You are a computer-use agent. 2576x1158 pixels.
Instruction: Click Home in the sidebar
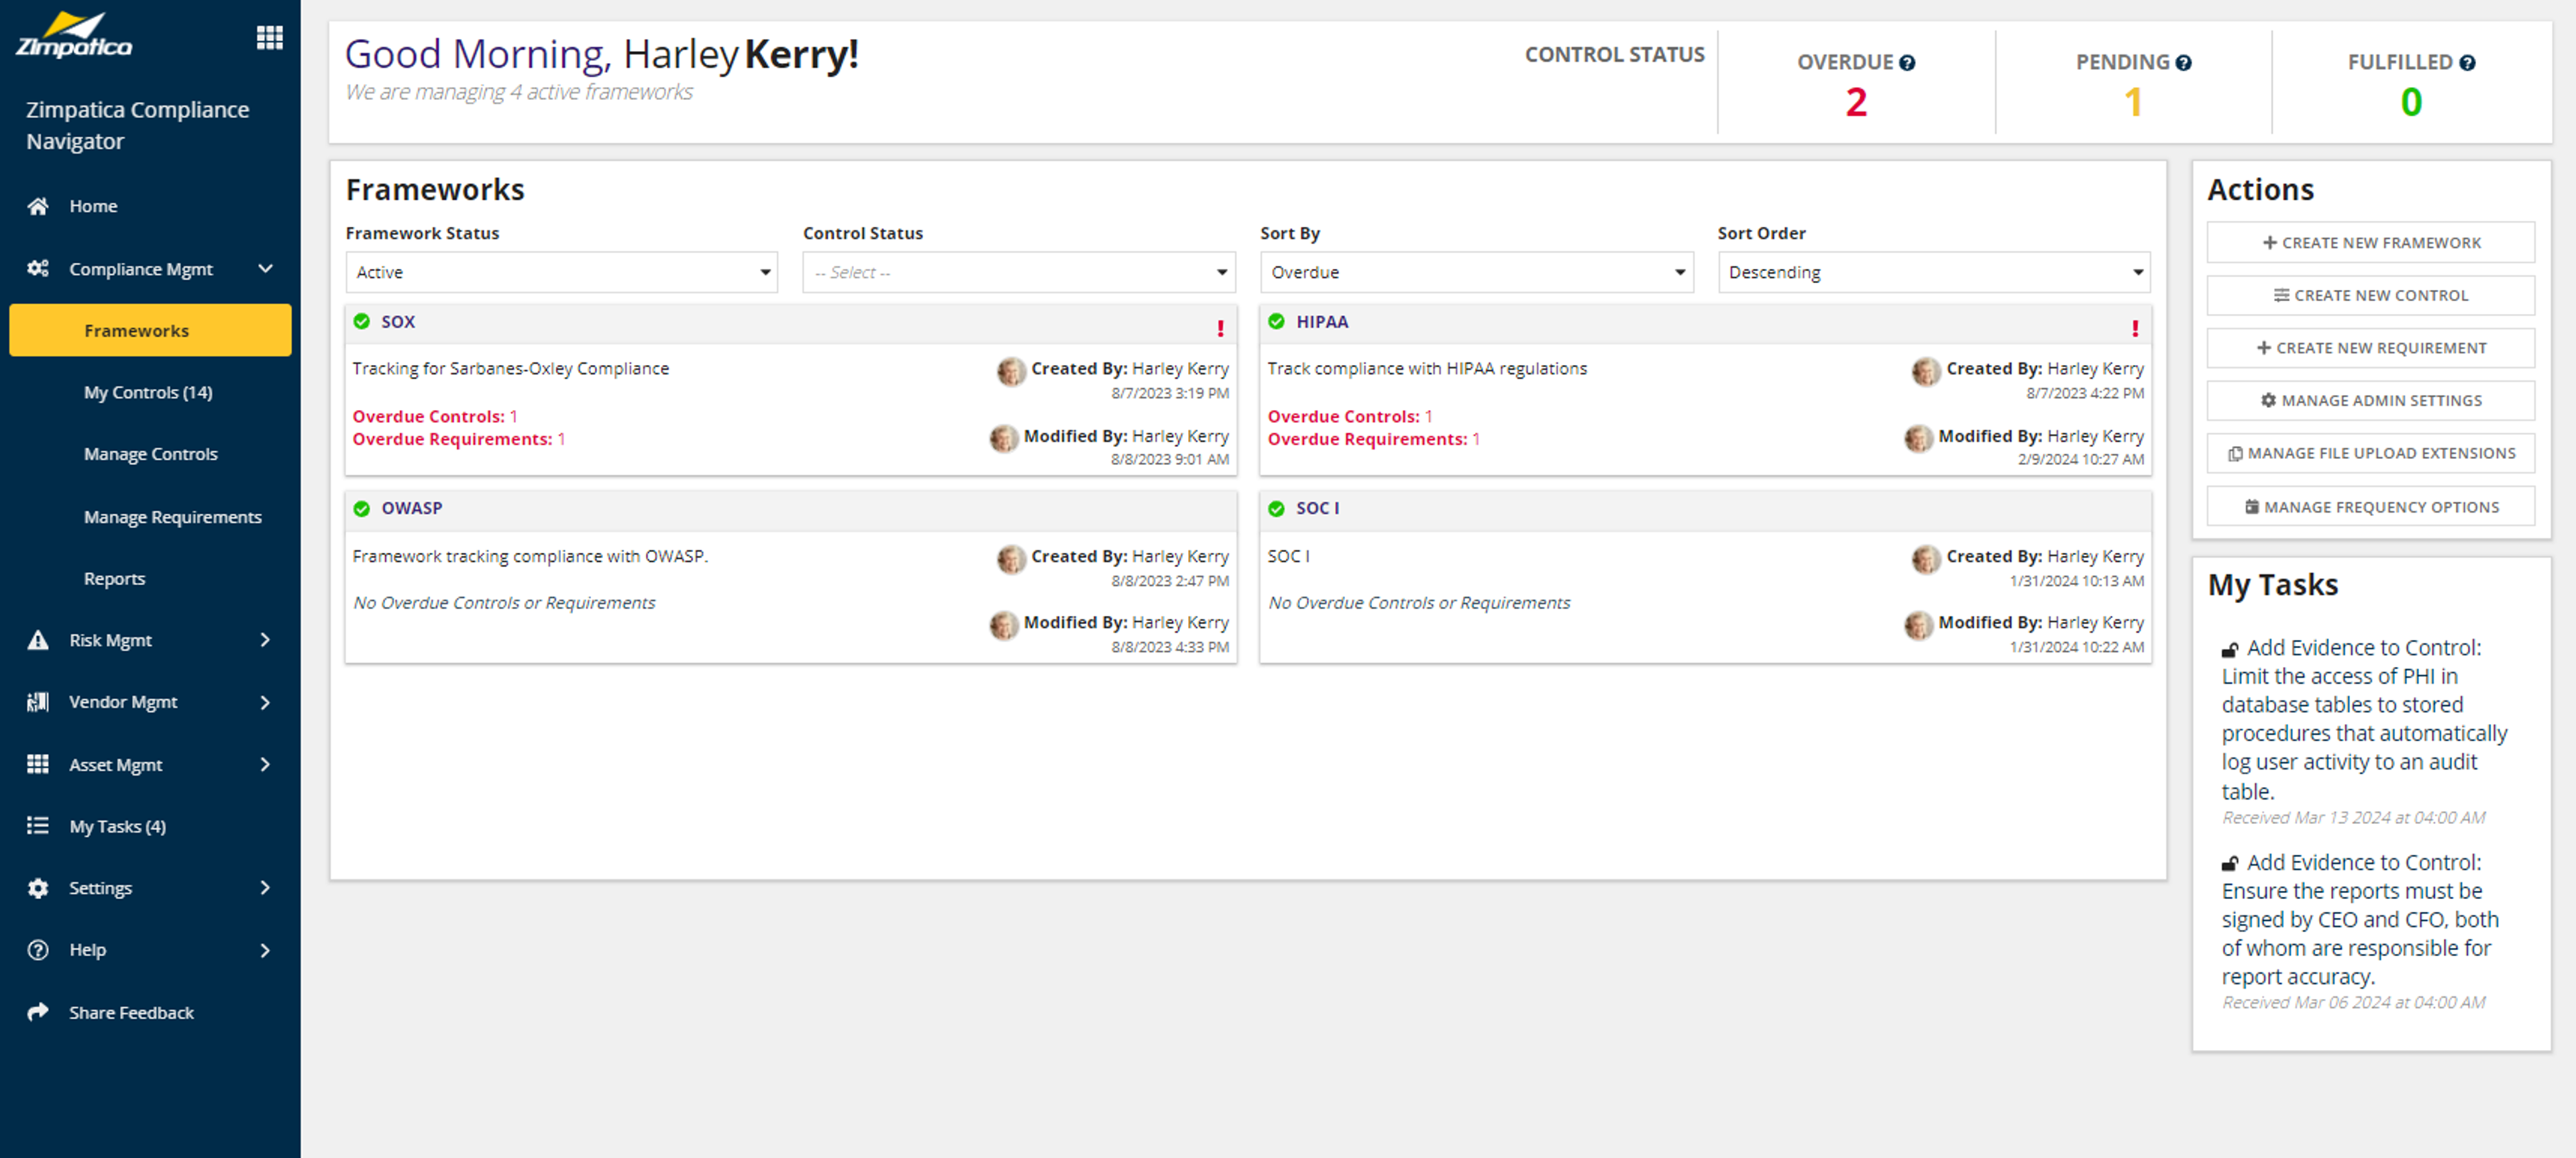[x=93, y=206]
